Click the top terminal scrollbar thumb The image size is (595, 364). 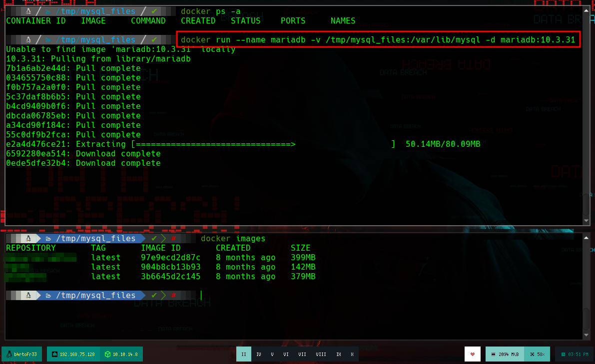pos(587,205)
